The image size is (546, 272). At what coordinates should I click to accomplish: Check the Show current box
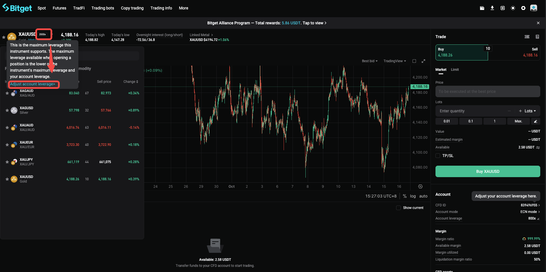(398, 208)
